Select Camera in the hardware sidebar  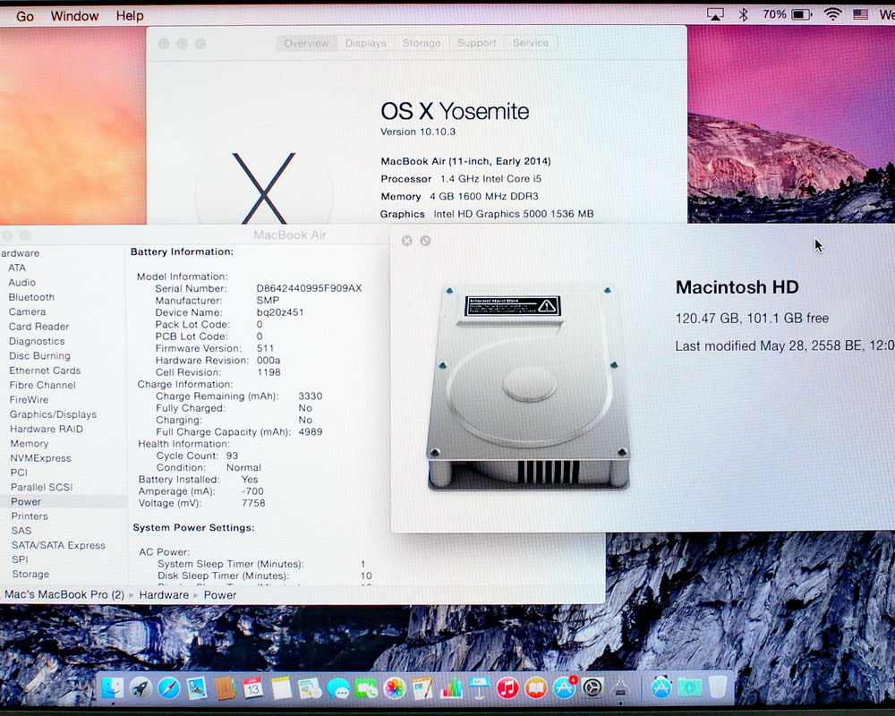coord(27,312)
